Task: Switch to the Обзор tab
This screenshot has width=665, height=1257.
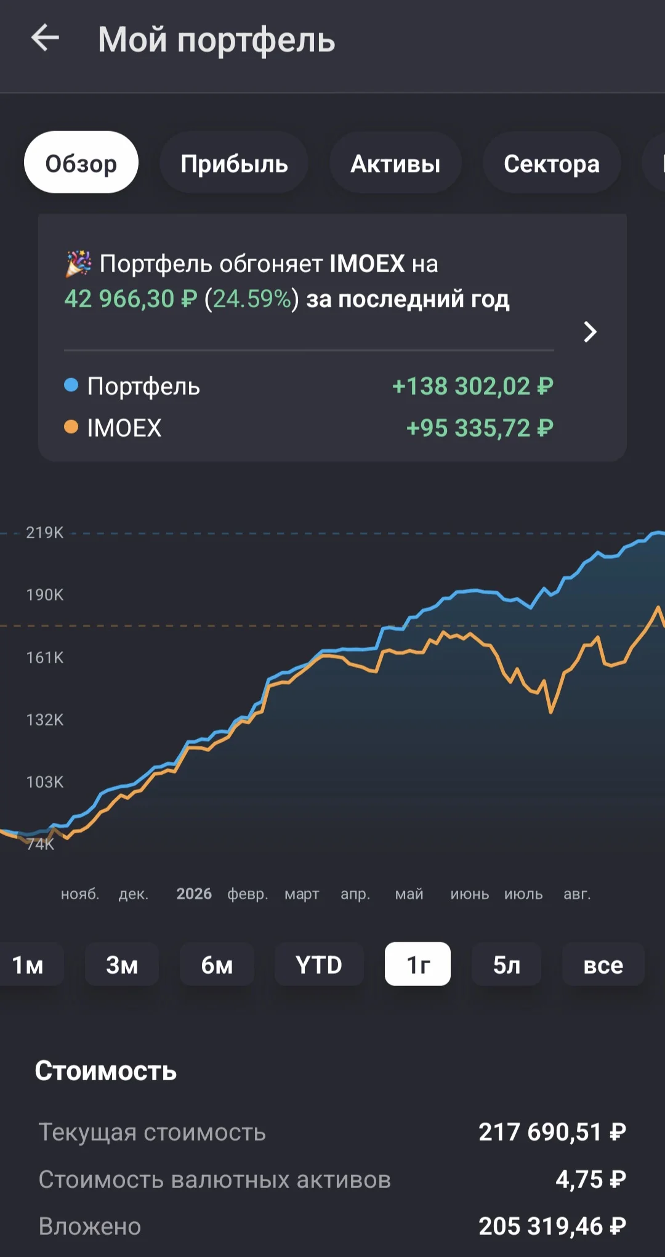Action: coord(81,163)
